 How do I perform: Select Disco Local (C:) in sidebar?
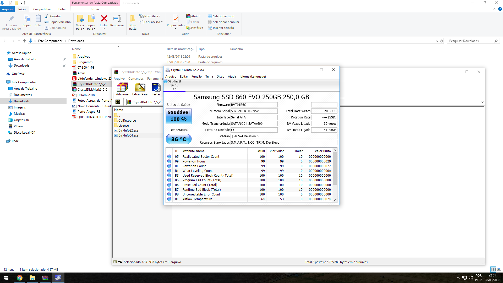tap(24, 133)
